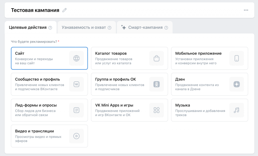Click help icon next to Целевые действия
The width and height of the screenshot is (258, 156).
(50, 28)
